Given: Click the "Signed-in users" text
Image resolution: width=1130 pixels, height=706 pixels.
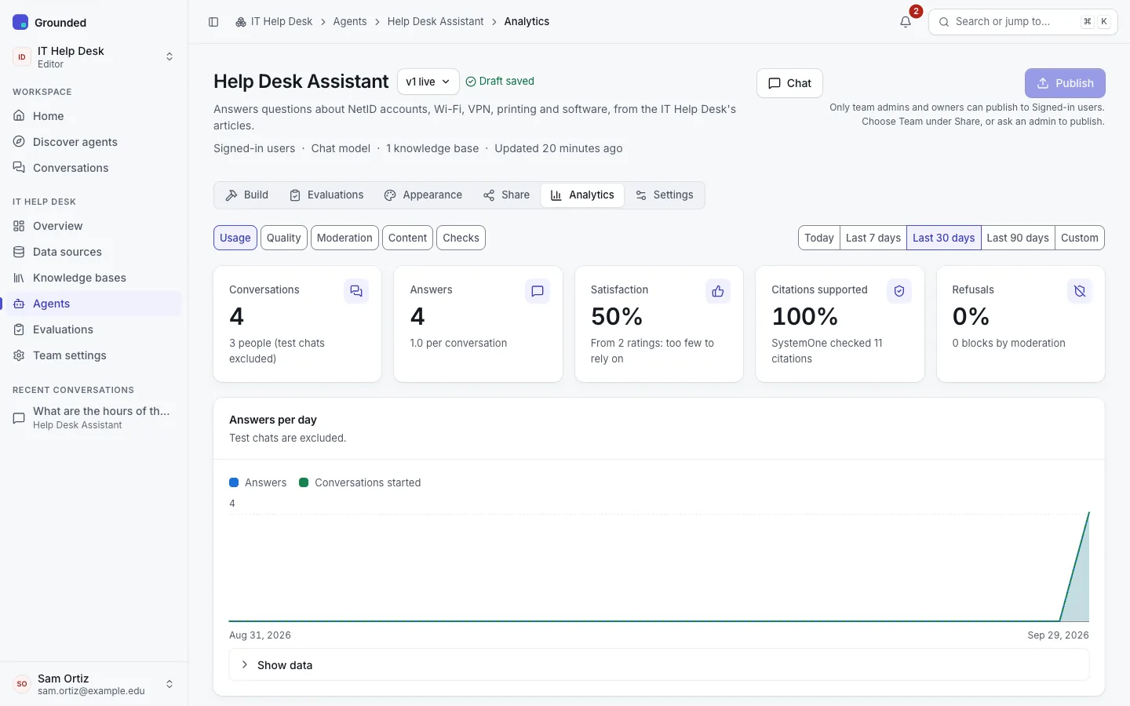Looking at the screenshot, I should click(x=254, y=148).
